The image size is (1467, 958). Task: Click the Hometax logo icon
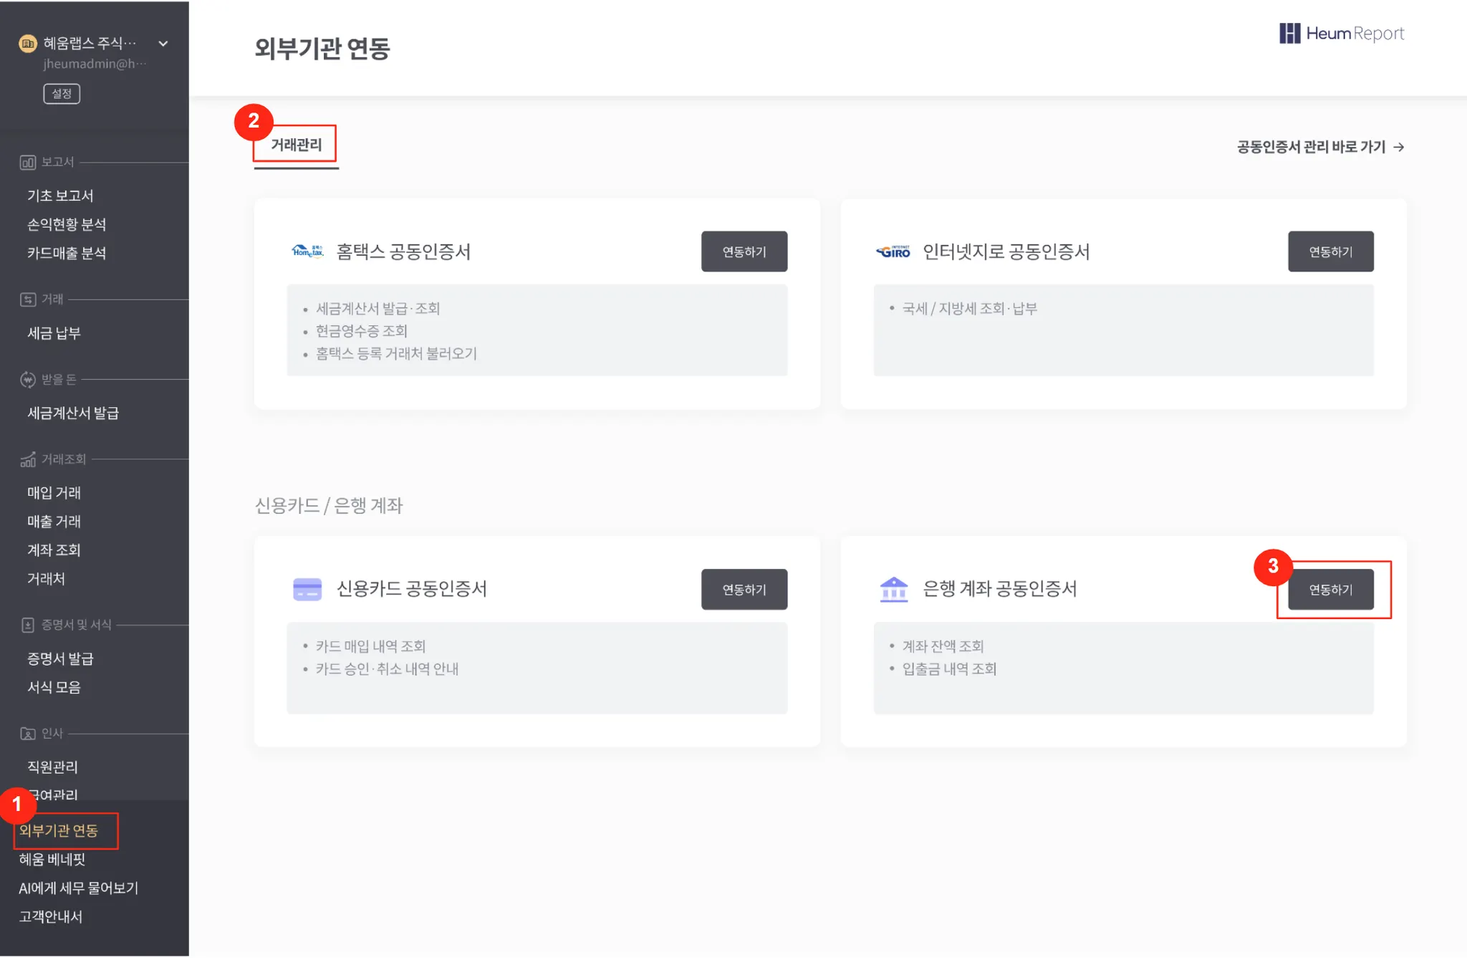pyautogui.click(x=307, y=252)
